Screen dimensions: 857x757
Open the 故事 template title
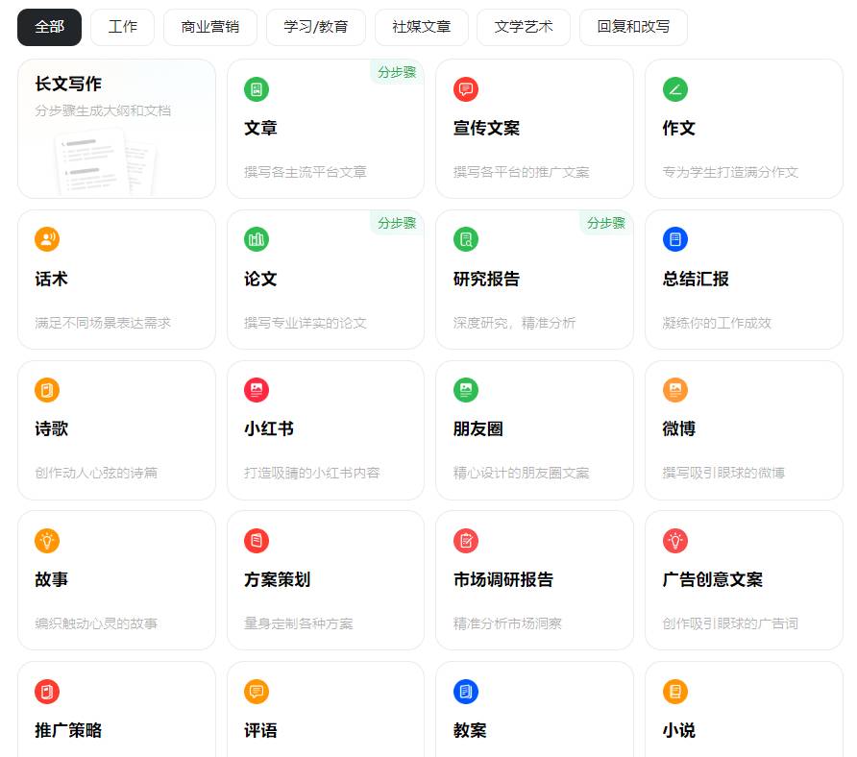point(51,579)
